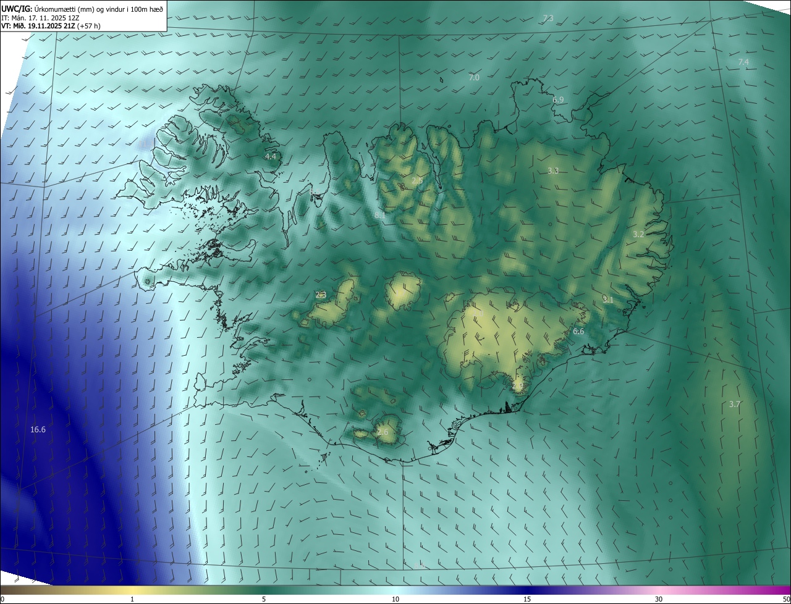Click the 3.7 value label on the map

pos(735,405)
